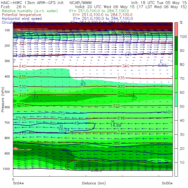Click the red temperature minimum label '298.9'

[x=96, y=170]
